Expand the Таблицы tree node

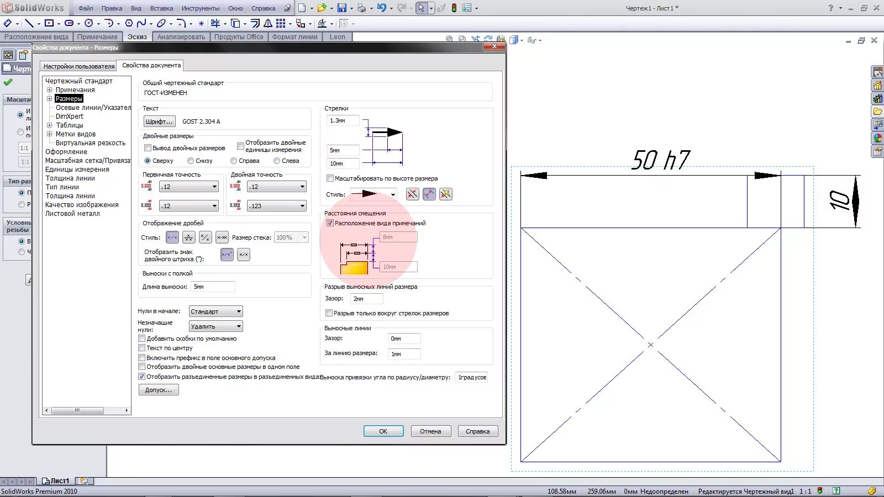pos(49,125)
